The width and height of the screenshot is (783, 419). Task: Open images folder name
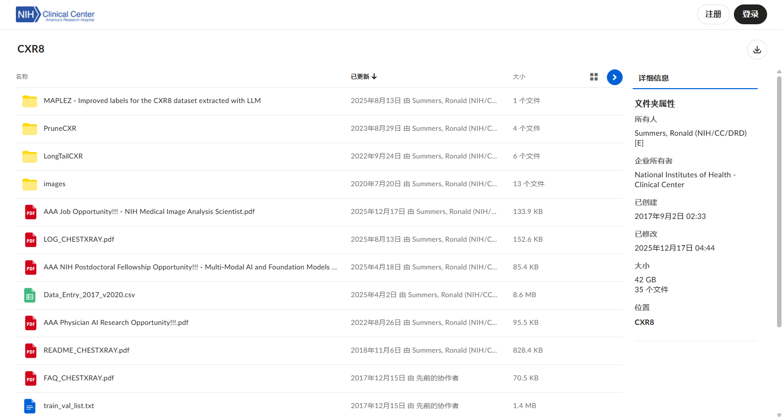click(55, 184)
